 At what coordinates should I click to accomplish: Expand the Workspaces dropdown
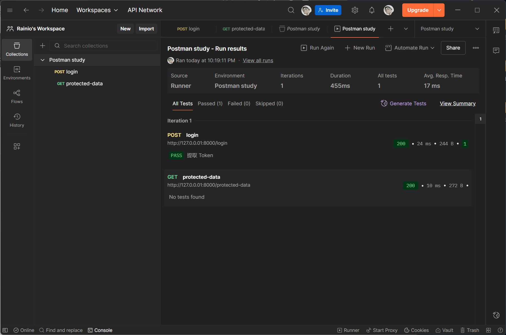[97, 10]
